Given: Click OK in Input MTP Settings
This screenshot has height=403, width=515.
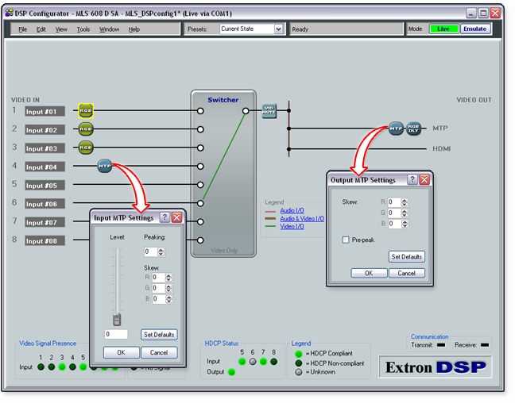Looking at the screenshot, I should click(121, 352).
